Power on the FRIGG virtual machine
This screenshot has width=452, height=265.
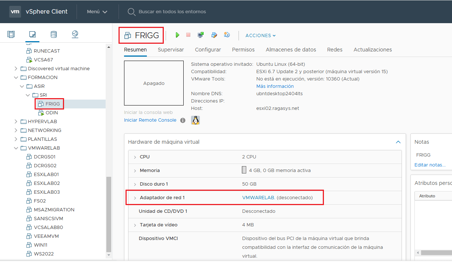[x=177, y=35]
